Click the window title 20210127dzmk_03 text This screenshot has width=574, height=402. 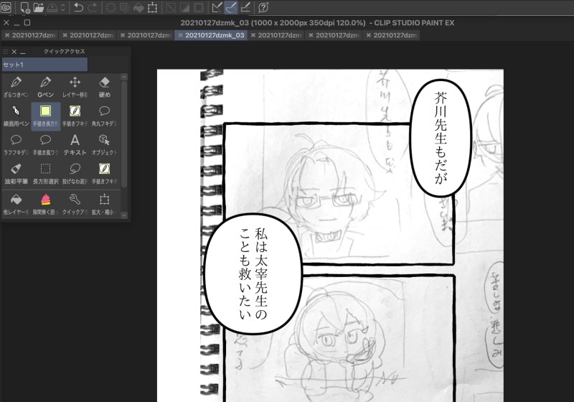point(215,23)
